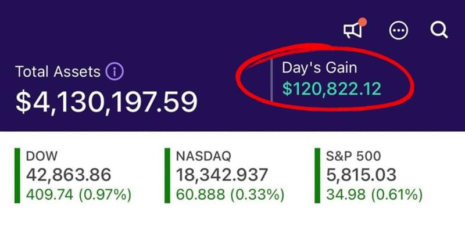Tap the S&P 500 change 34.98 (0.61%)

click(374, 194)
